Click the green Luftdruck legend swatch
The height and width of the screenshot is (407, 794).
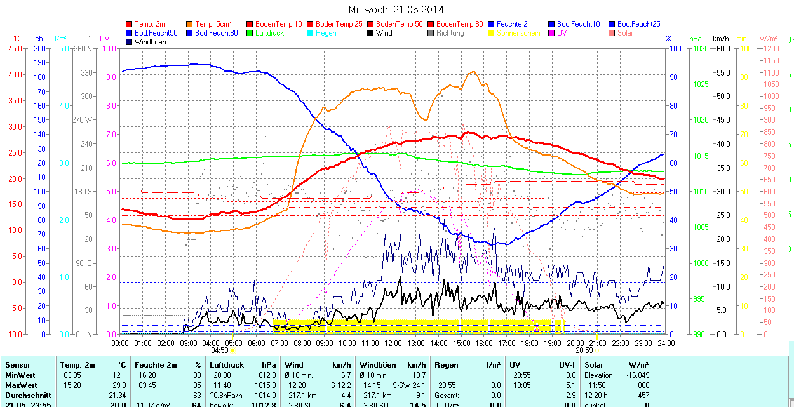(250, 33)
